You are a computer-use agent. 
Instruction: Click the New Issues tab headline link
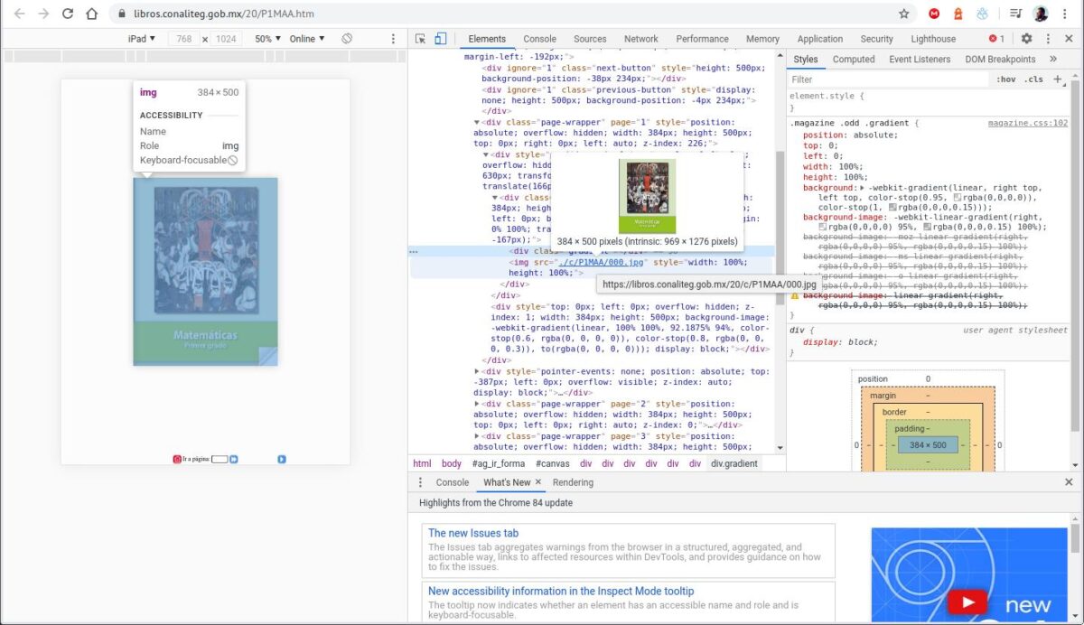pos(472,533)
